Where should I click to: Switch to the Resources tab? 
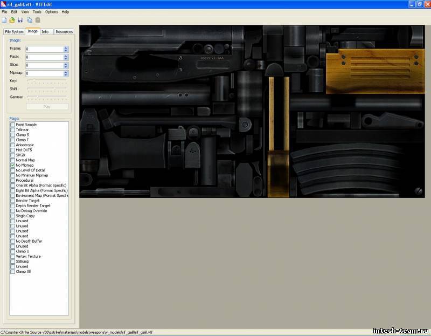[x=64, y=32]
